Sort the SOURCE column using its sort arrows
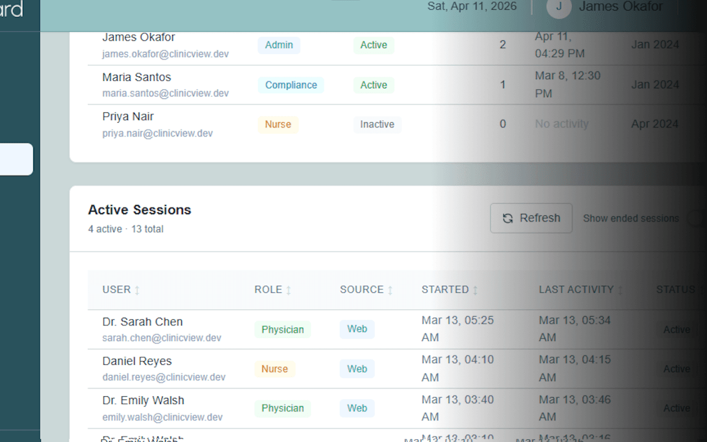This screenshot has height=442, width=707. coord(391,290)
